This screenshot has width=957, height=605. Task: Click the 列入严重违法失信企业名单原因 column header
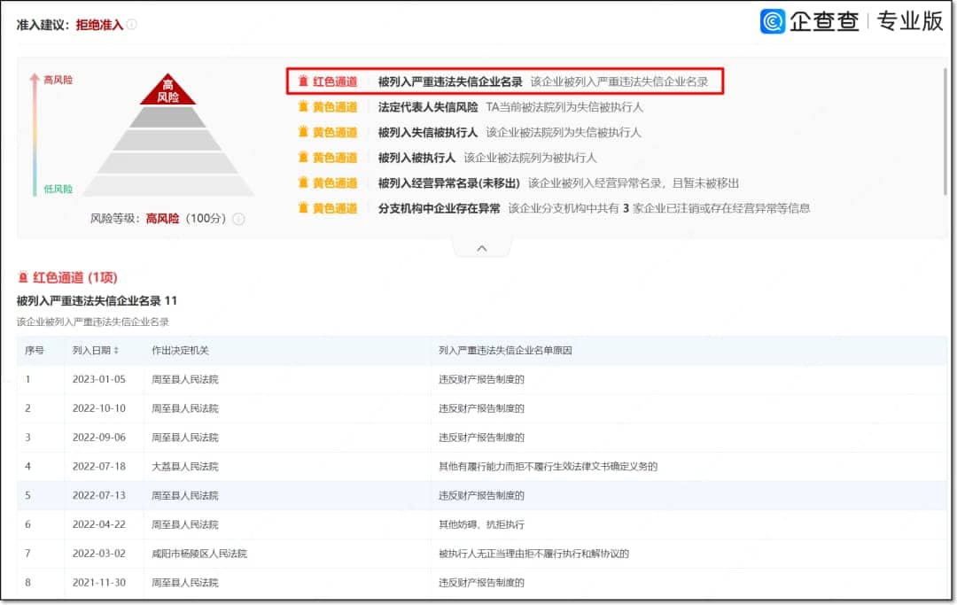click(505, 350)
